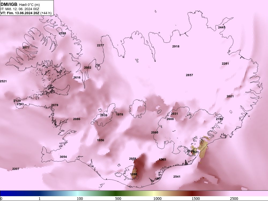Click the 500 mark on the color scale
The height and width of the screenshot is (201, 268).
click(118, 199)
